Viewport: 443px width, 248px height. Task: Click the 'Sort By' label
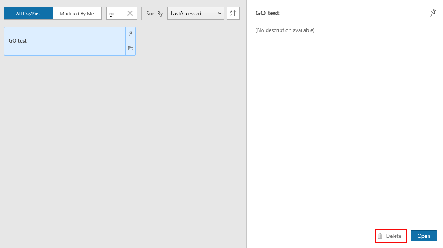155,14
